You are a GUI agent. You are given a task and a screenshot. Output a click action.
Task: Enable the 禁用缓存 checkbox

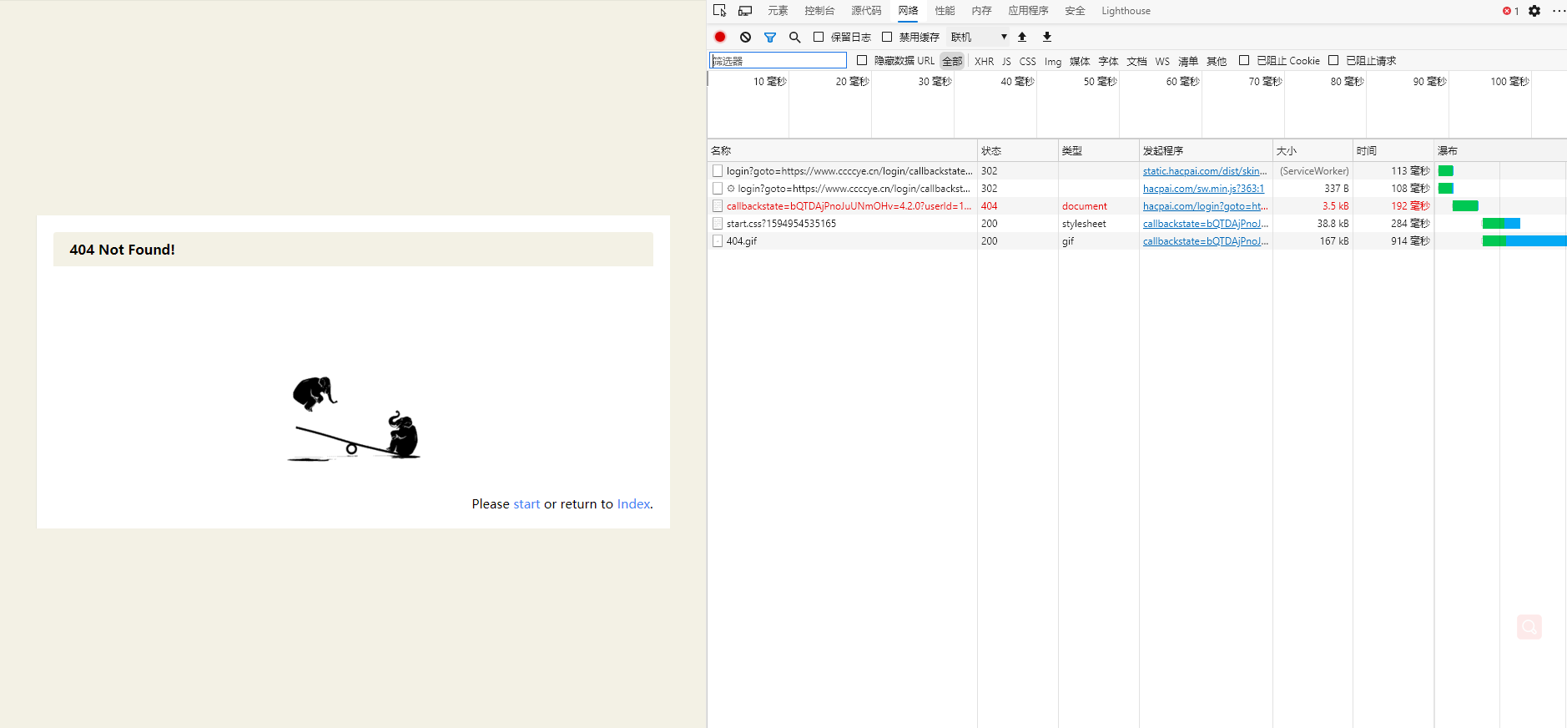pyautogui.click(x=887, y=37)
